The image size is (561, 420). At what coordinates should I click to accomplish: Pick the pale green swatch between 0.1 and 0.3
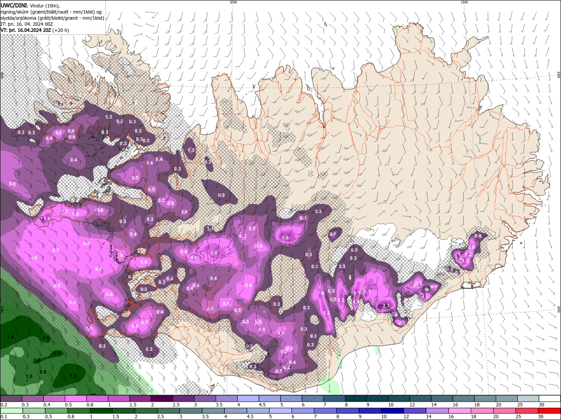pyautogui.click(x=12, y=411)
